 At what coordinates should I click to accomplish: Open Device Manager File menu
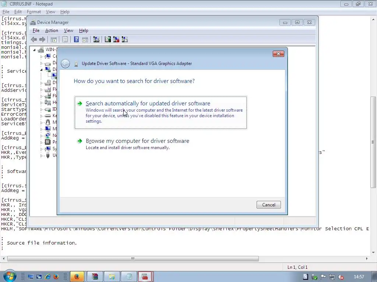(x=36, y=30)
